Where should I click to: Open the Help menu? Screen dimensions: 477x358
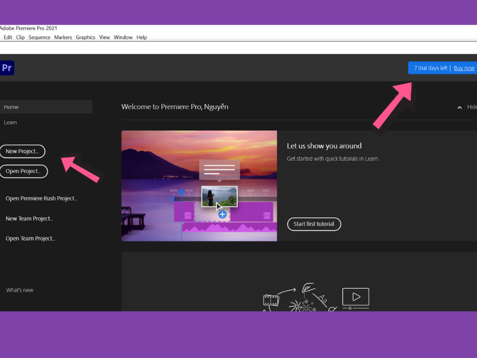[141, 37]
